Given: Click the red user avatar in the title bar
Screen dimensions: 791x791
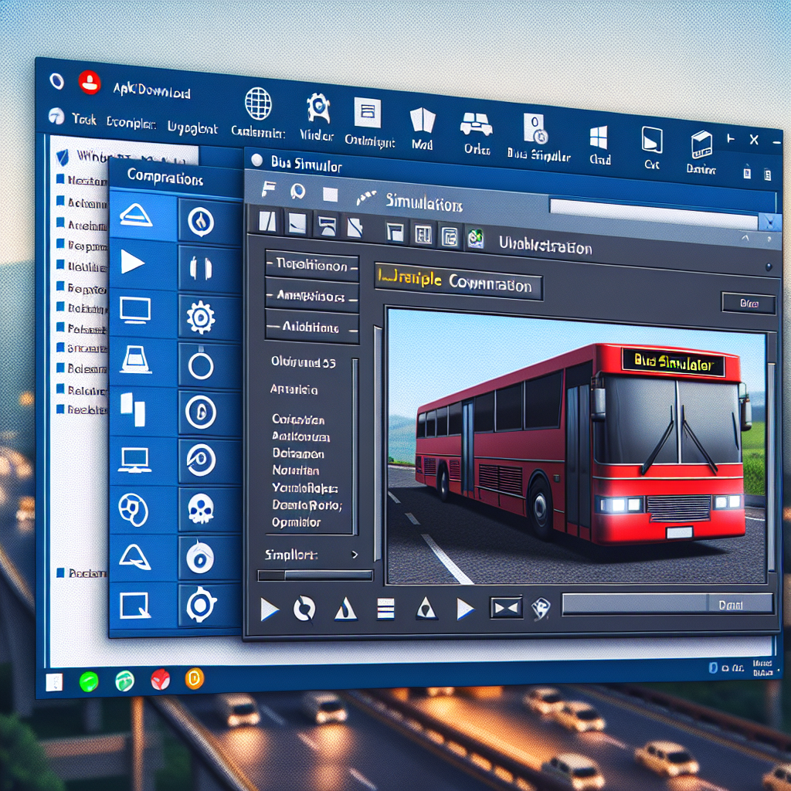Looking at the screenshot, I should [x=90, y=82].
